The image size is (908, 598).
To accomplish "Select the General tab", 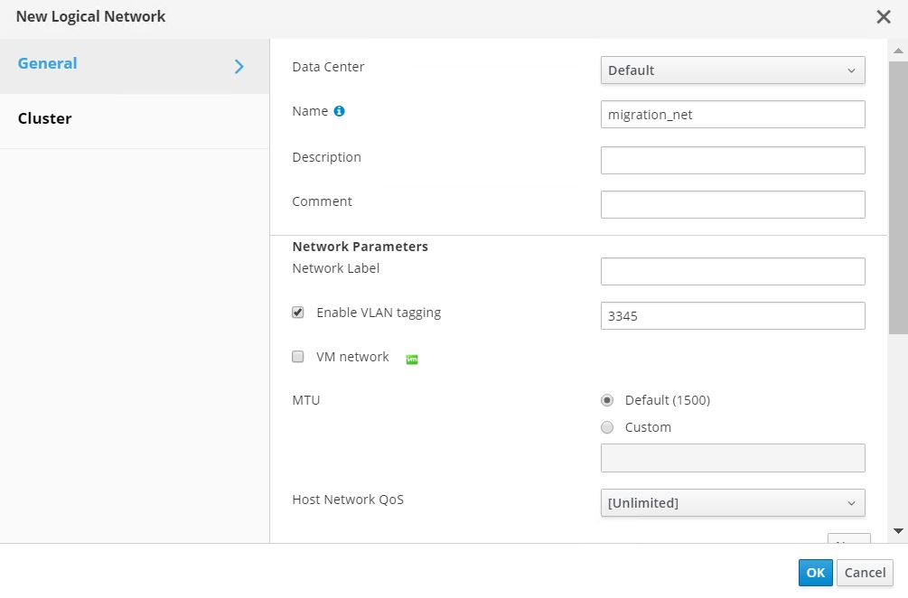I will coord(48,63).
